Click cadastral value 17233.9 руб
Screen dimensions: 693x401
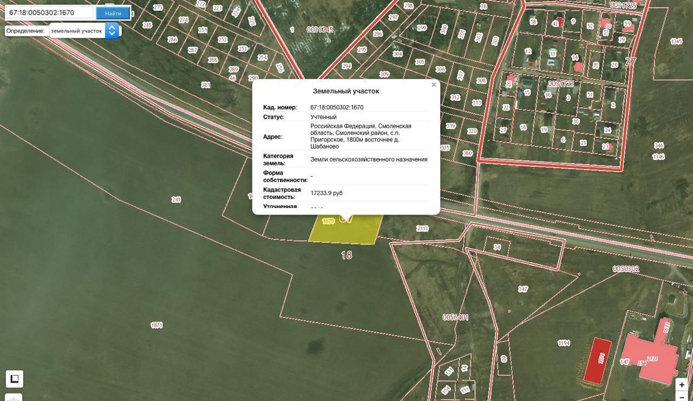pyautogui.click(x=326, y=193)
